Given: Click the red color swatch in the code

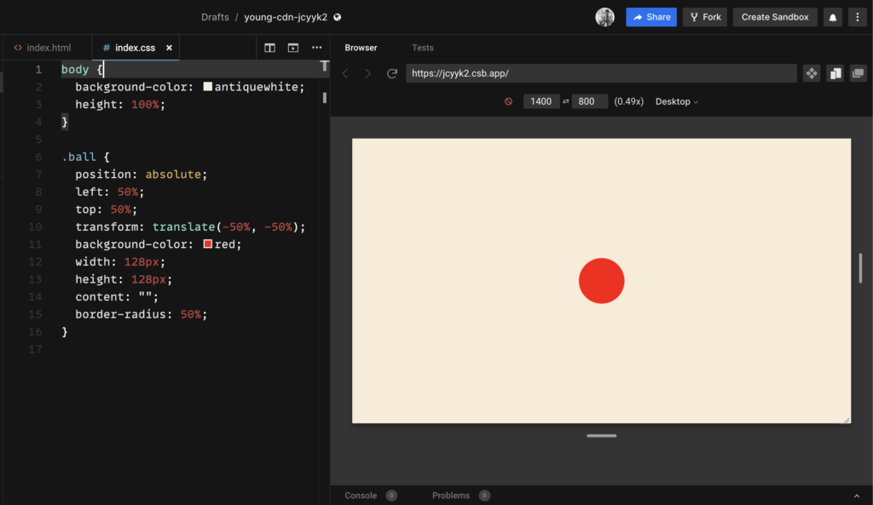Looking at the screenshot, I should [208, 244].
